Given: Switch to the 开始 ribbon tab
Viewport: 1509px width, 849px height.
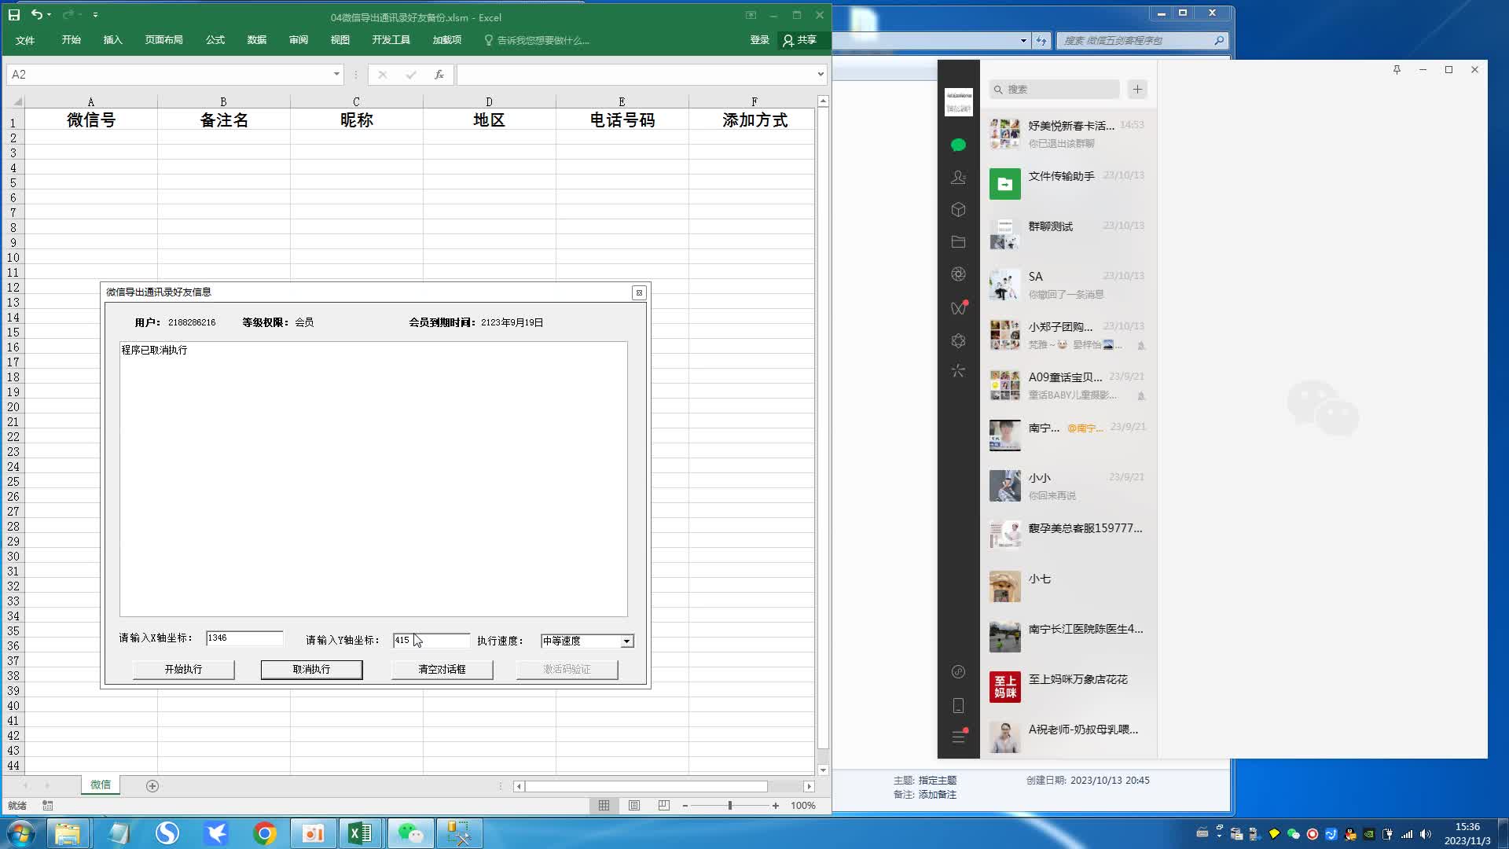Looking at the screenshot, I should pyautogui.click(x=72, y=40).
